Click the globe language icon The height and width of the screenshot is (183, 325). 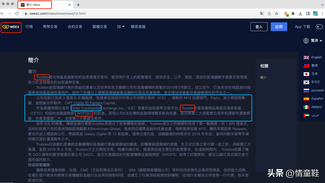(x=306, y=41)
